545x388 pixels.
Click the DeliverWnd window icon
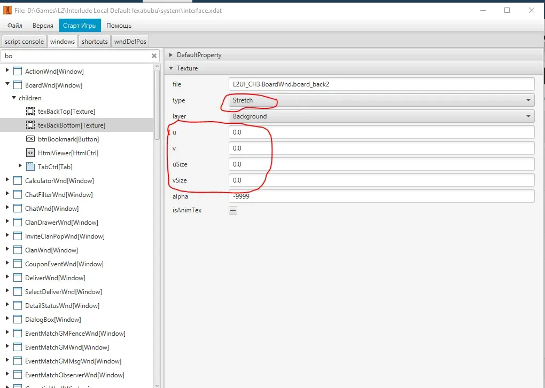[18, 278]
